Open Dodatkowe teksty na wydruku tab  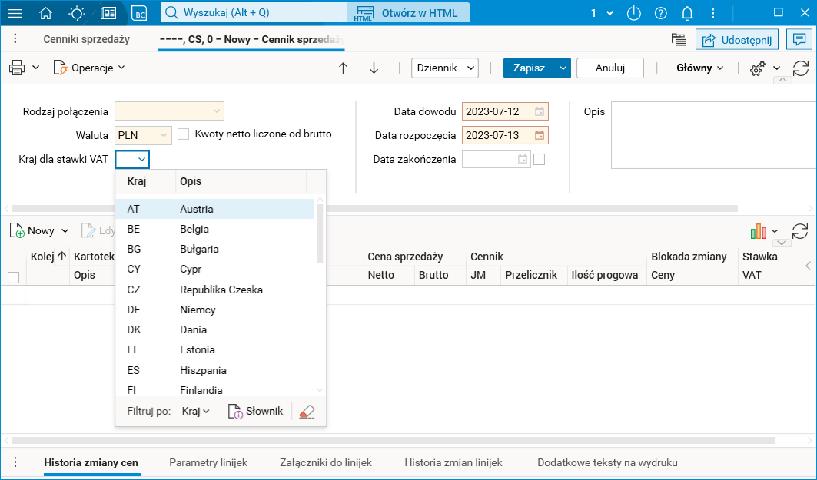607,463
